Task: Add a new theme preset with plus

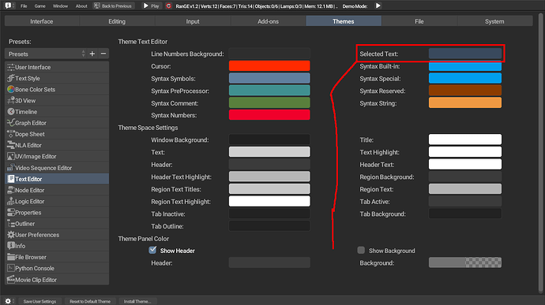Action: [x=92, y=54]
